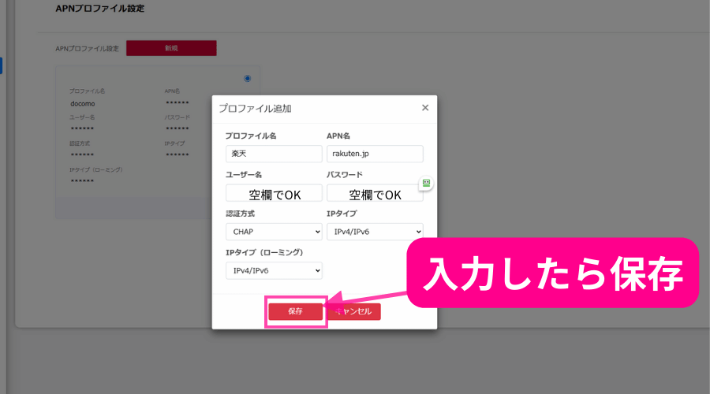This screenshot has width=710, height=394.
Task: Focus the ユーザー名 input field
Action: 274,193
